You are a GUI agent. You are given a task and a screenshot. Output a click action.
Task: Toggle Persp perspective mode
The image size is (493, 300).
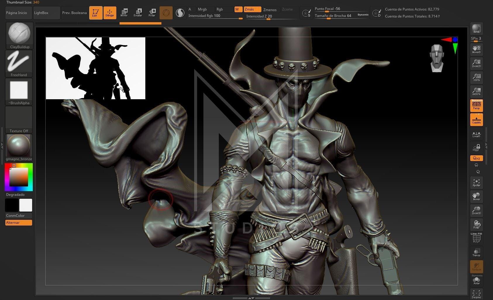pos(476,106)
